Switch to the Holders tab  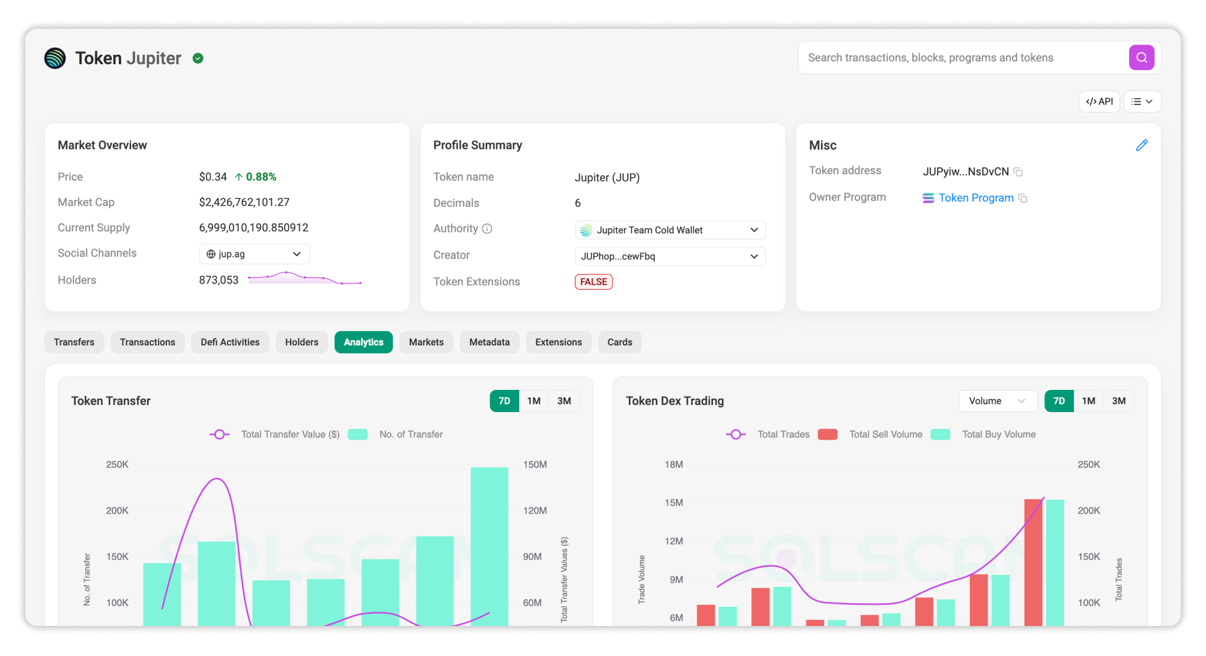tap(301, 342)
